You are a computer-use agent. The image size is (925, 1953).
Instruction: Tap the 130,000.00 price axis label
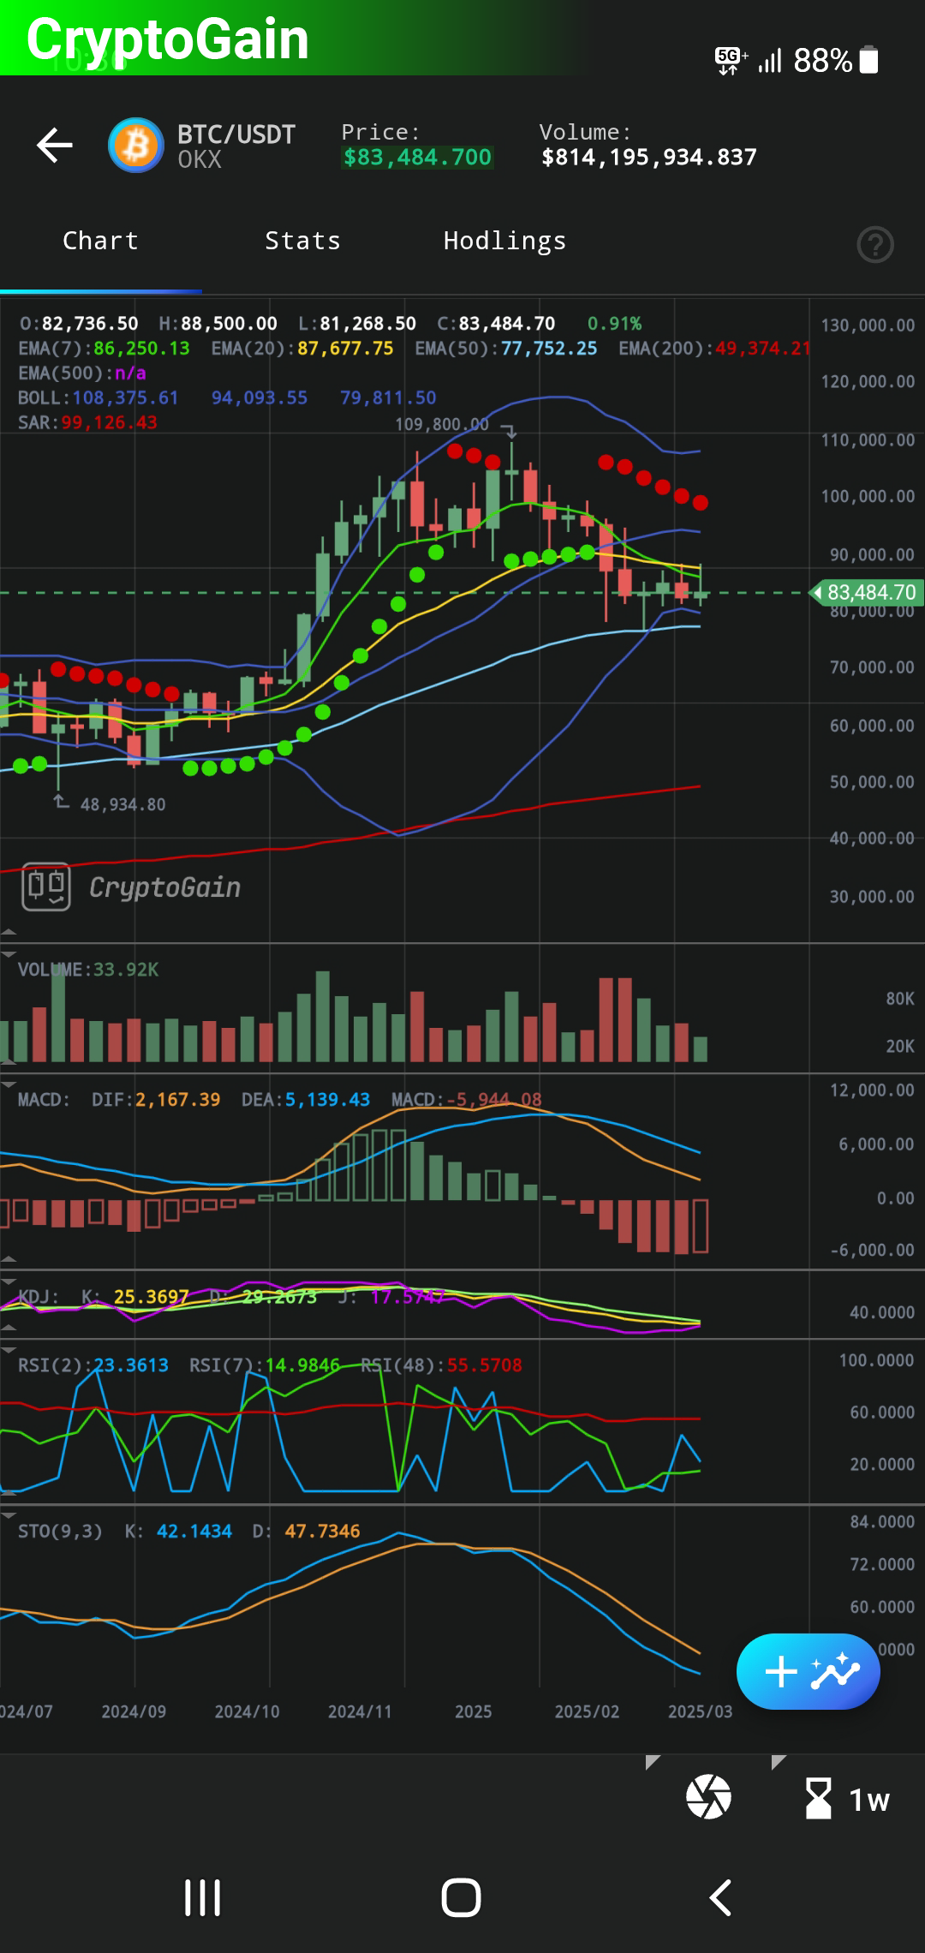[x=868, y=325]
